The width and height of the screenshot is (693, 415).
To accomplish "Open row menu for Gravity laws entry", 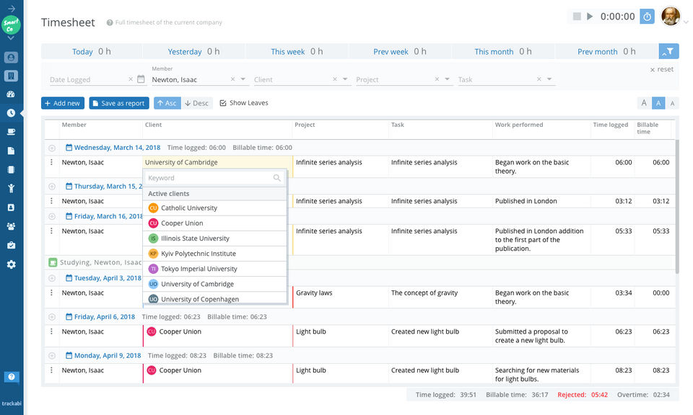I will [51, 293].
